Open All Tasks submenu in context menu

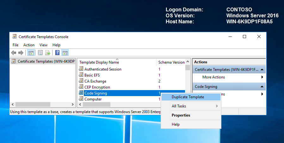[191, 106]
